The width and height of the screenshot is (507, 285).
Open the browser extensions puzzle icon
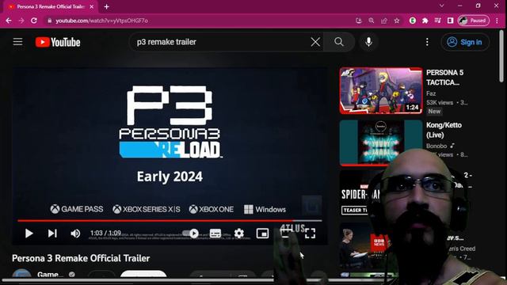pyautogui.click(x=425, y=21)
